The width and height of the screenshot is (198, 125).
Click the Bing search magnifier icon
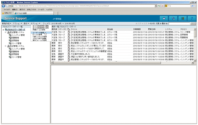pos(192,6)
